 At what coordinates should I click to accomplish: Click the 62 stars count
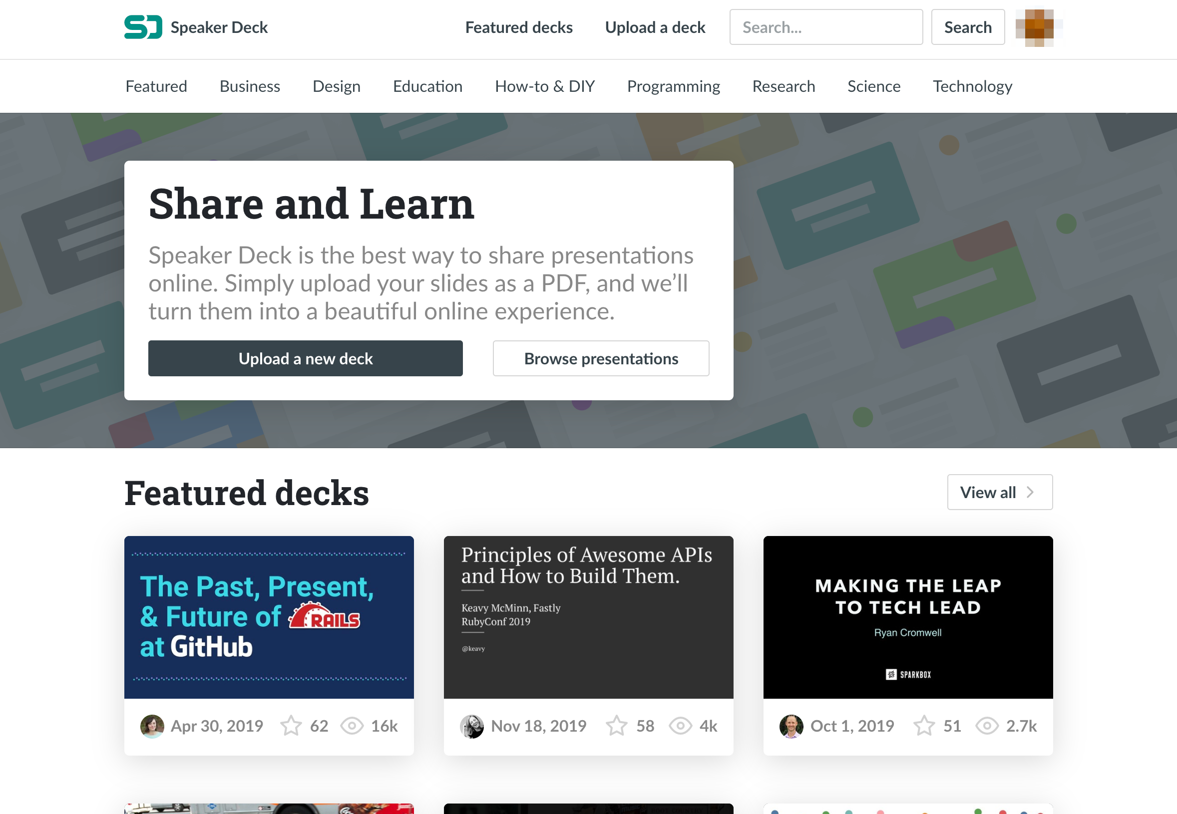pyautogui.click(x=319, y=726)
